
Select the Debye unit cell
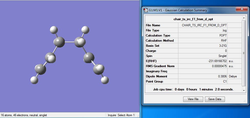[x=233, y=76]
